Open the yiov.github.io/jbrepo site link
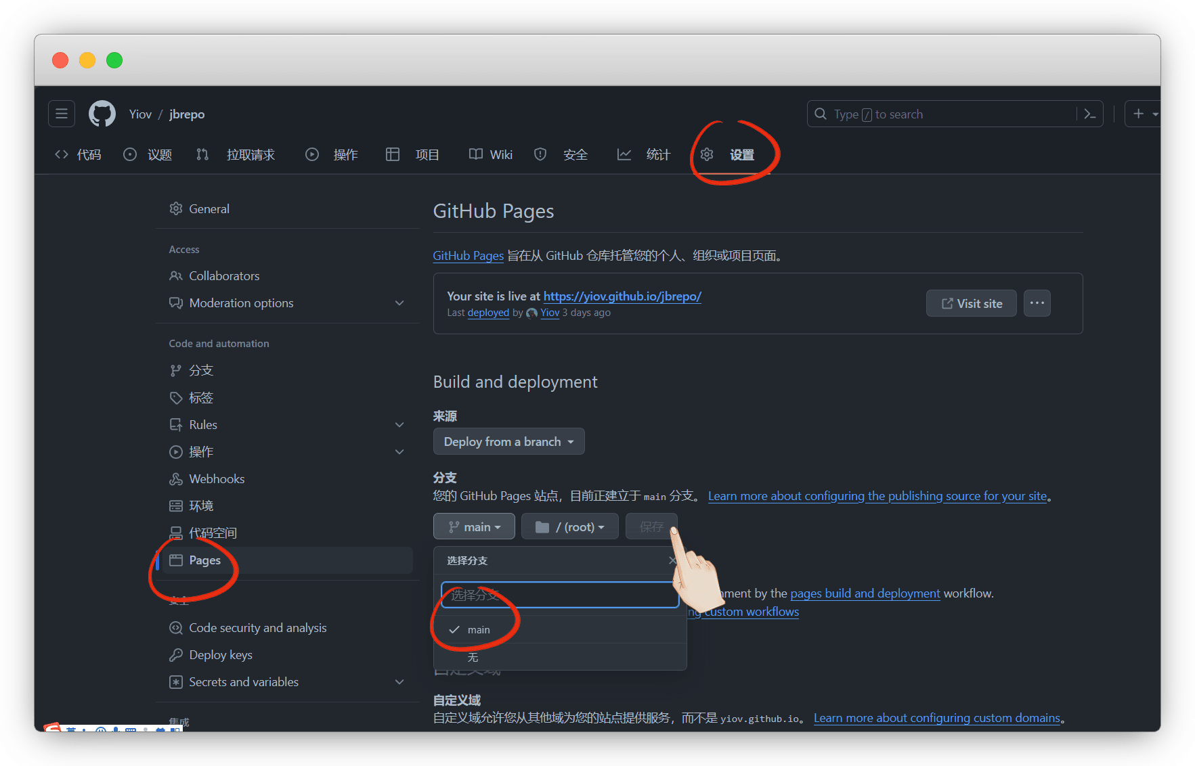The width and height of the screenshot is (1195, 766). pos(622,296)
